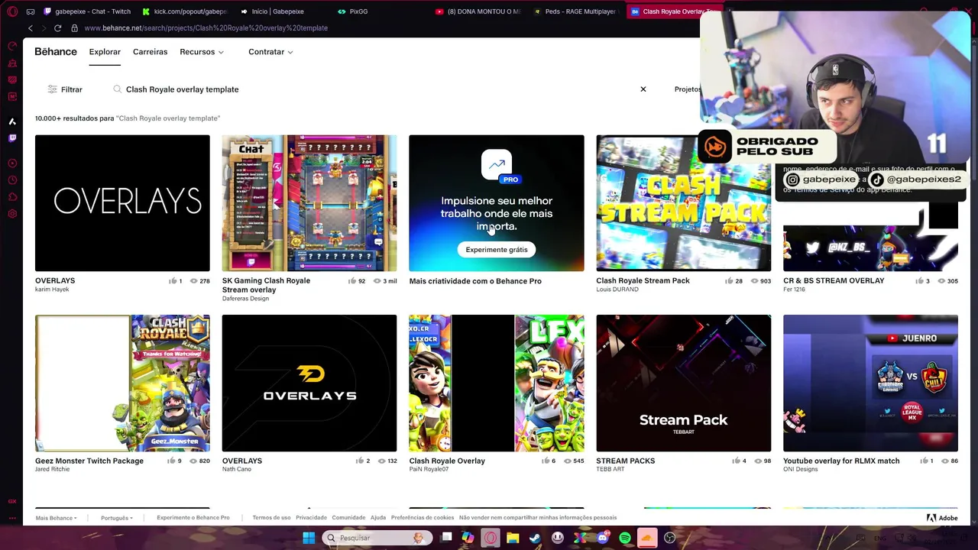Go forward to the next page
Viewport: 978px width, 550px height.
tap(44, 28)
